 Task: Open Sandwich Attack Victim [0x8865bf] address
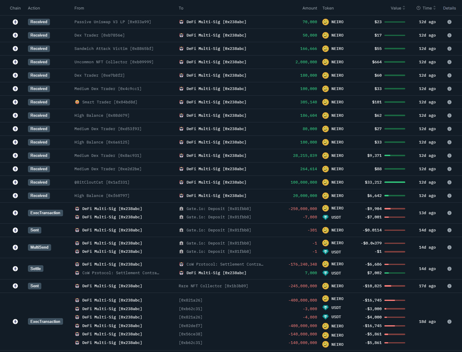[114, 49]
